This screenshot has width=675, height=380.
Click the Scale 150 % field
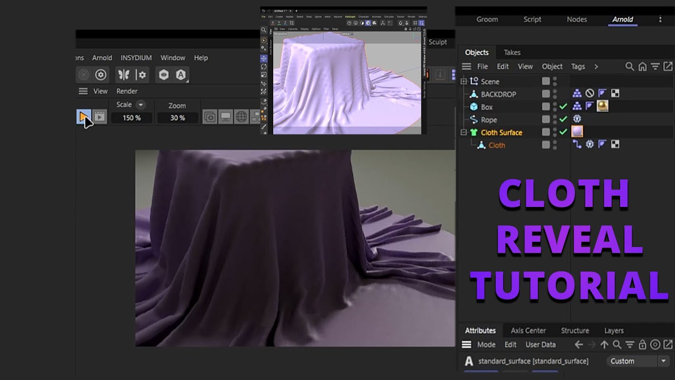click(x=132, y=118)
